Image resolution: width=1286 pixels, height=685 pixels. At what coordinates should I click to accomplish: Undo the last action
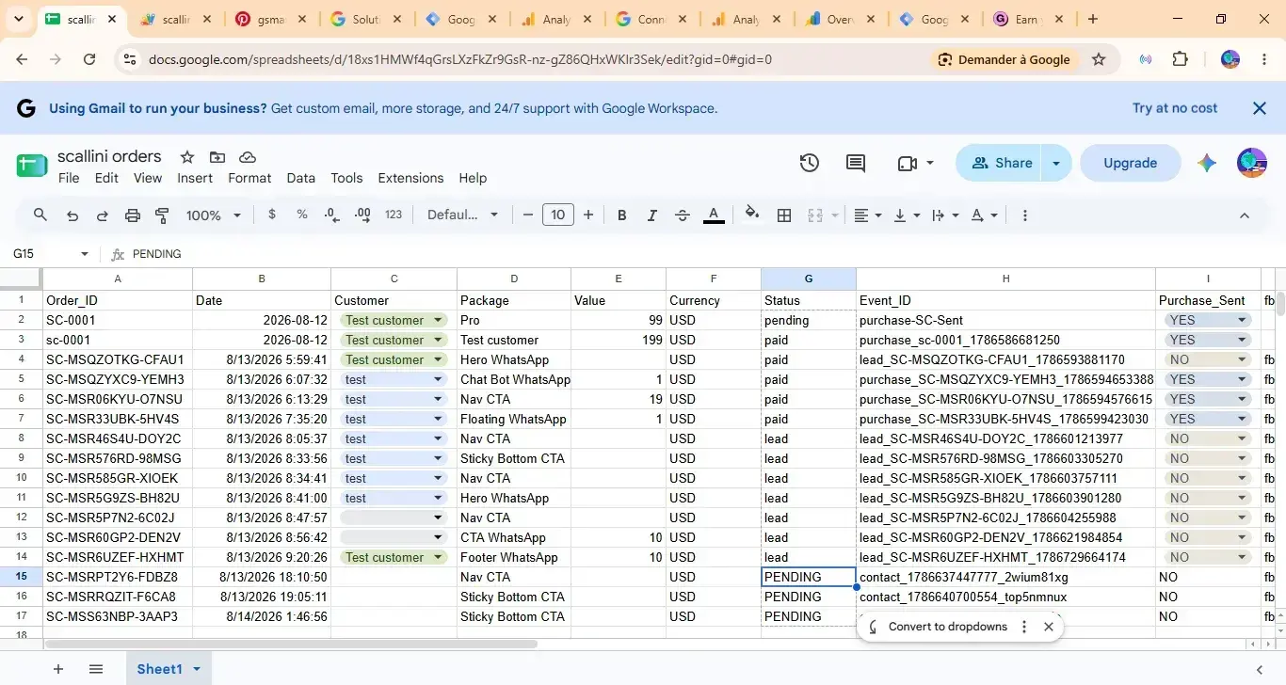[x=72, y=215]
